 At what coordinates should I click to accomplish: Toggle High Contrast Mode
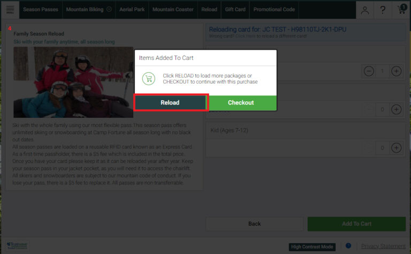click(313, 246)
